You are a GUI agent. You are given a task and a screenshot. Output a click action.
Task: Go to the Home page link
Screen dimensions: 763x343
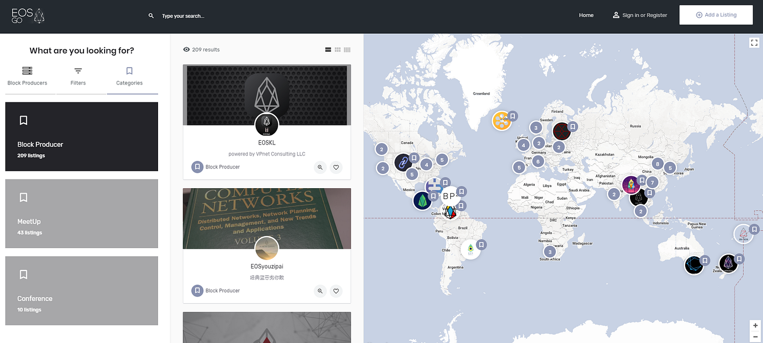(586, 15)
